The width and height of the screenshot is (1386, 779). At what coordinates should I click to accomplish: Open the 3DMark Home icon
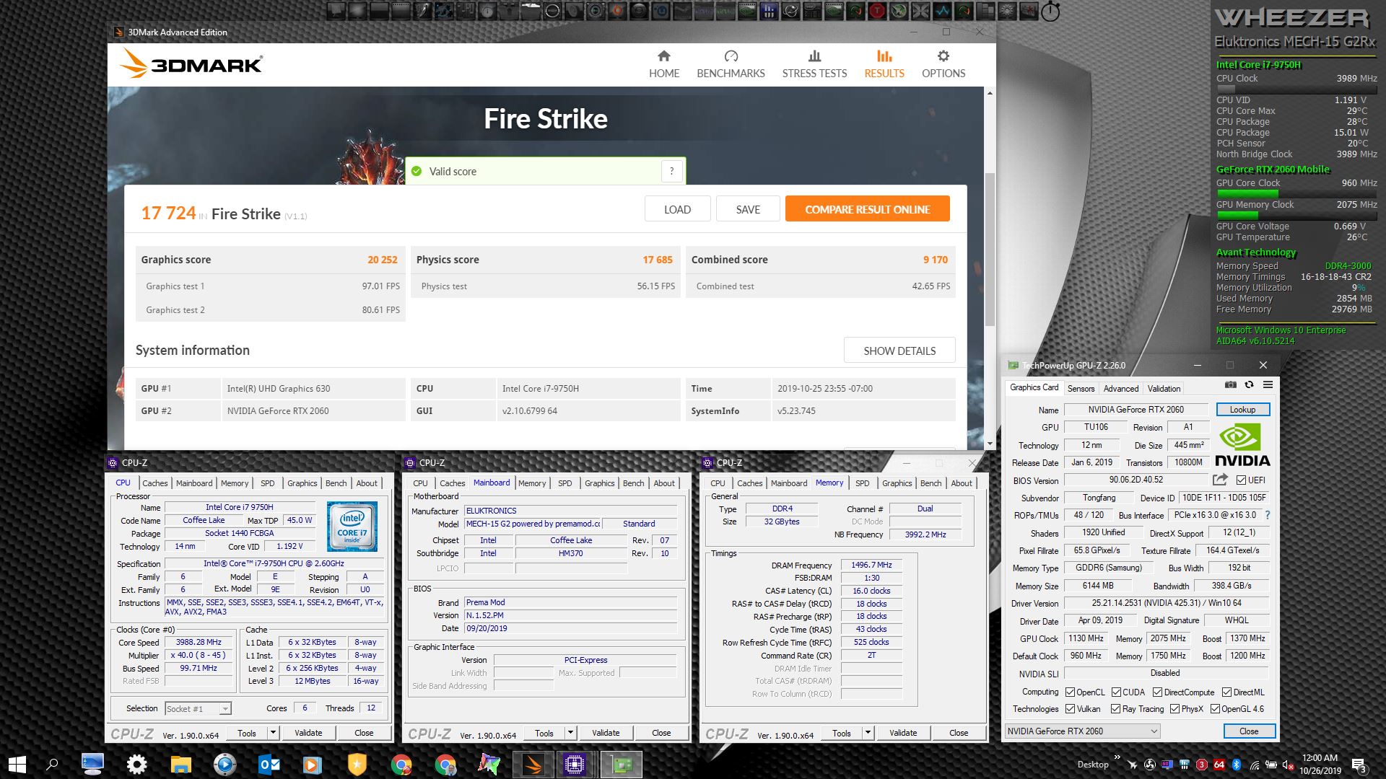(x=663, y=56)
